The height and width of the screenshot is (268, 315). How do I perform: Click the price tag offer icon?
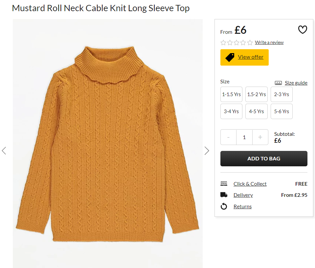pyautogui.click(x=230, y=57)
